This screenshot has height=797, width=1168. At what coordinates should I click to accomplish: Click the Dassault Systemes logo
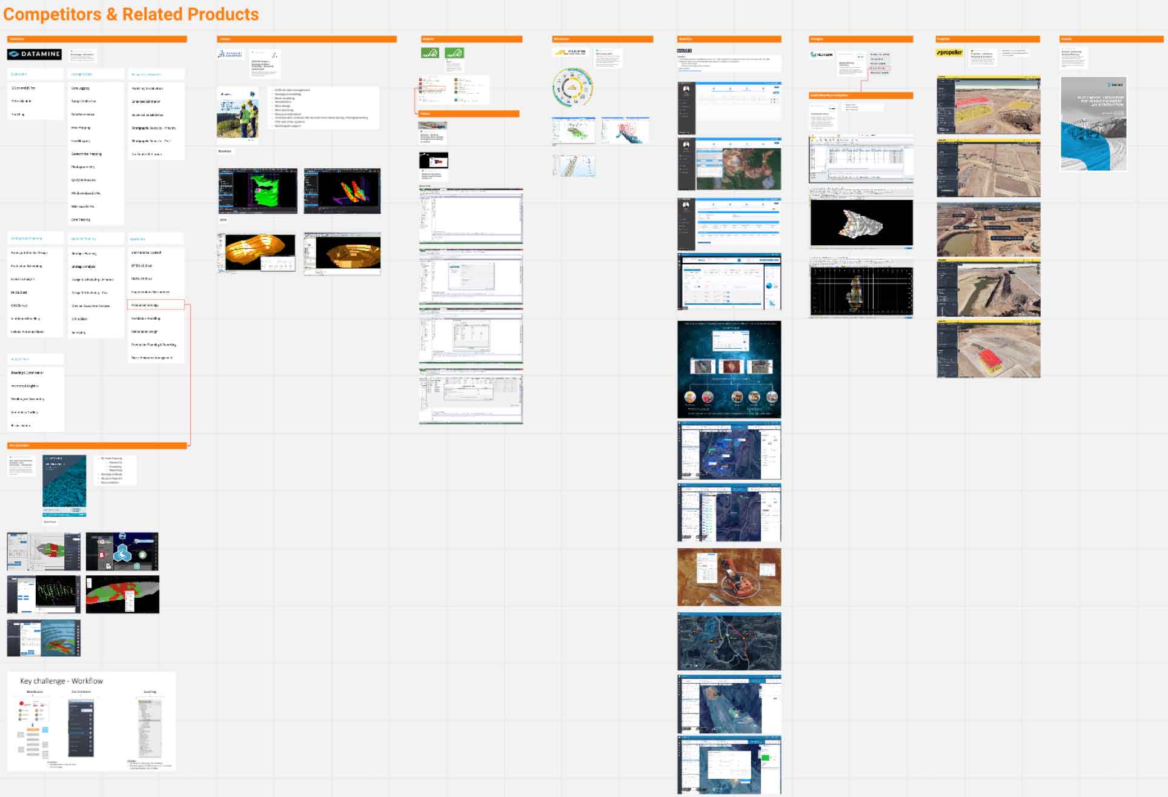pos(230,54)
